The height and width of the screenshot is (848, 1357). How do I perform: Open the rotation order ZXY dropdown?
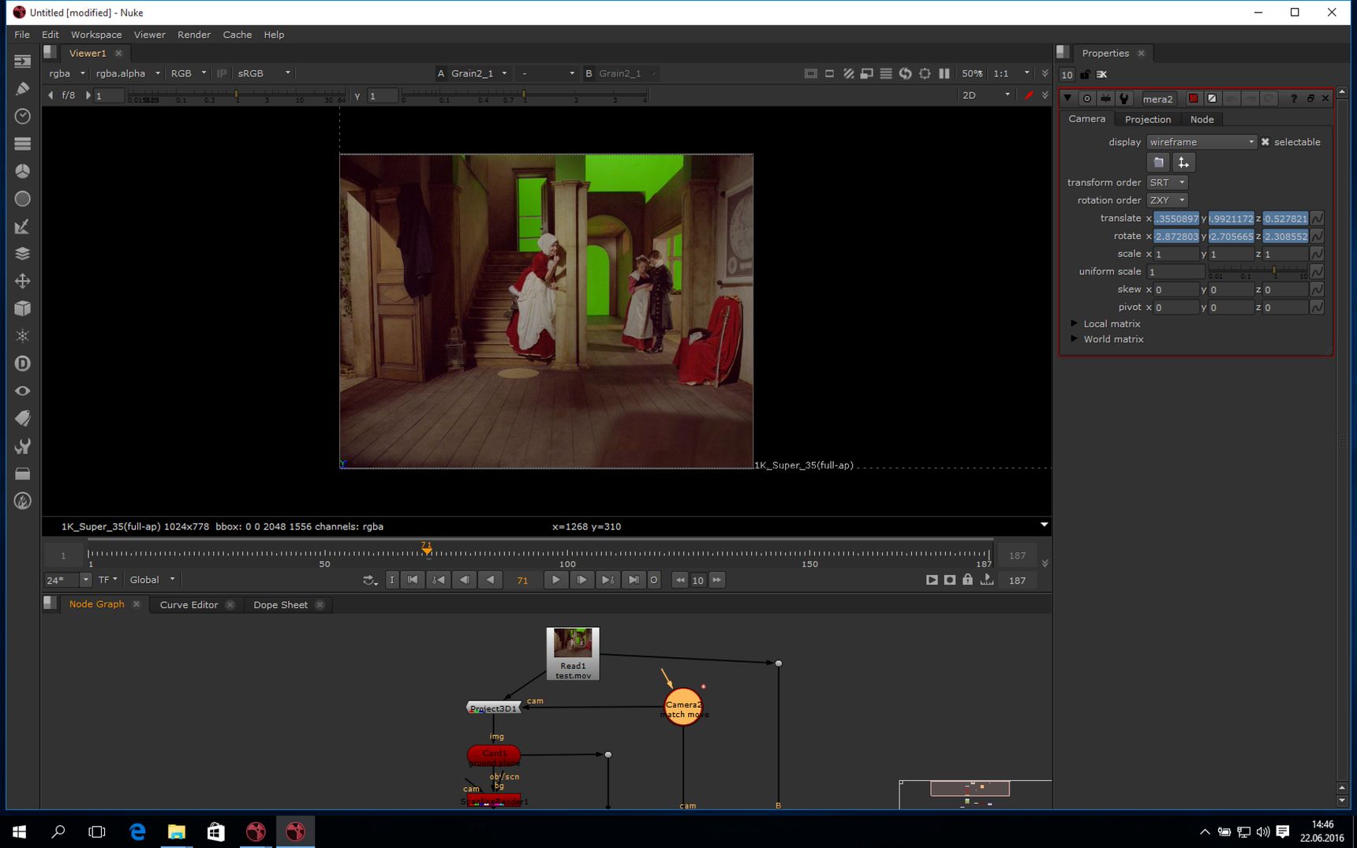1167,200
